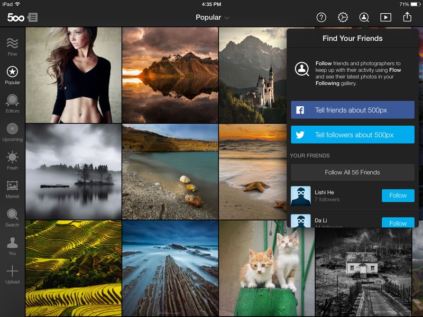
Task: Open the Upcoming photos section
Action: (x=12, y=132)
